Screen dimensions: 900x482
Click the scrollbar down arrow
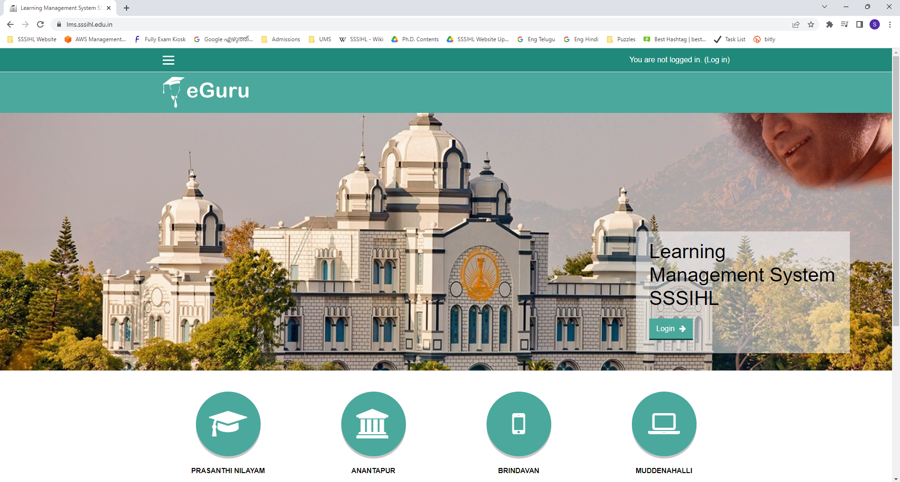pyautogui.click(x=896, y=478)
